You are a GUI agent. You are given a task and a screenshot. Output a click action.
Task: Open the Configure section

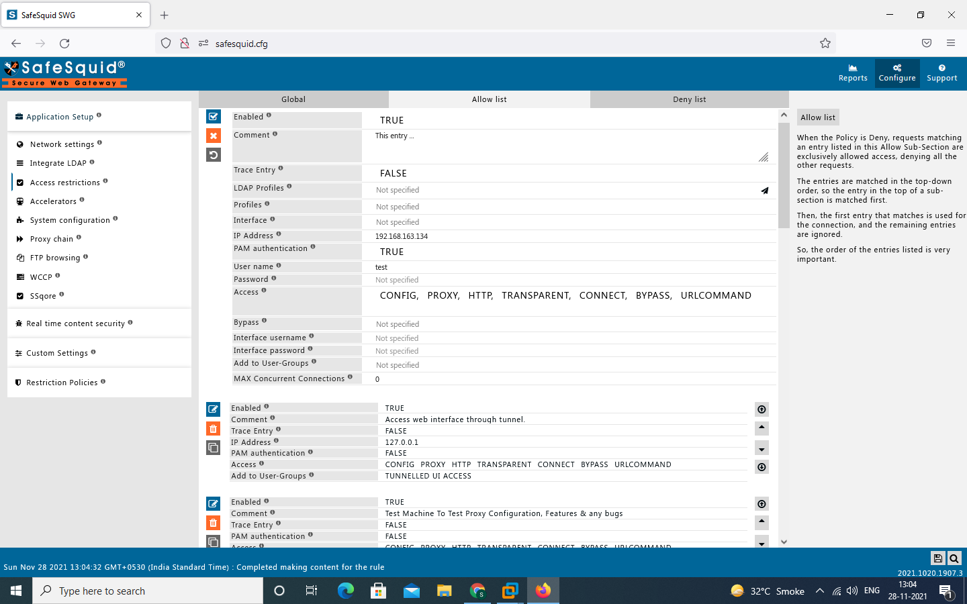click(897, 73)
